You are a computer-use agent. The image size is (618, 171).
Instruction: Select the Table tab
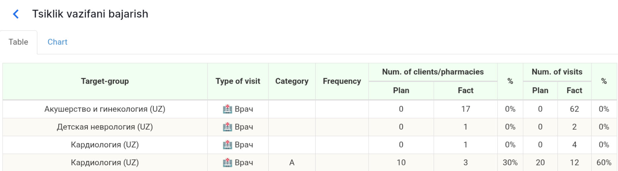(x=18, y=42)
